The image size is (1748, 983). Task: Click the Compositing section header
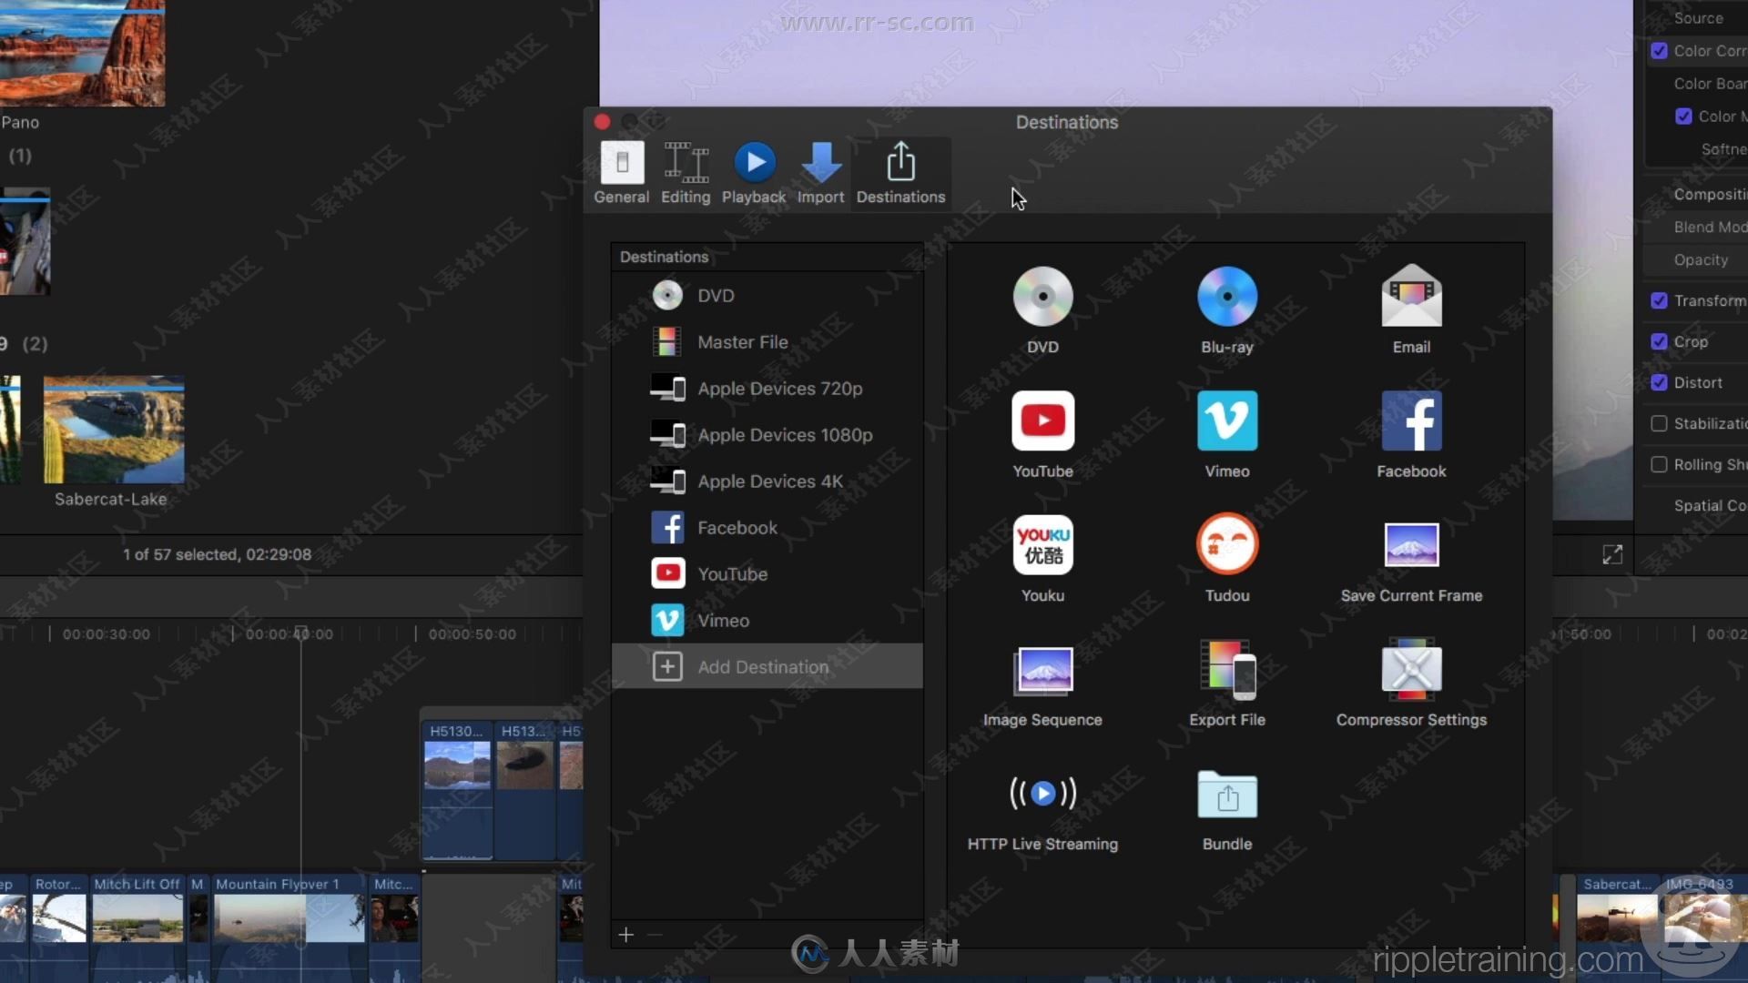1710,195
